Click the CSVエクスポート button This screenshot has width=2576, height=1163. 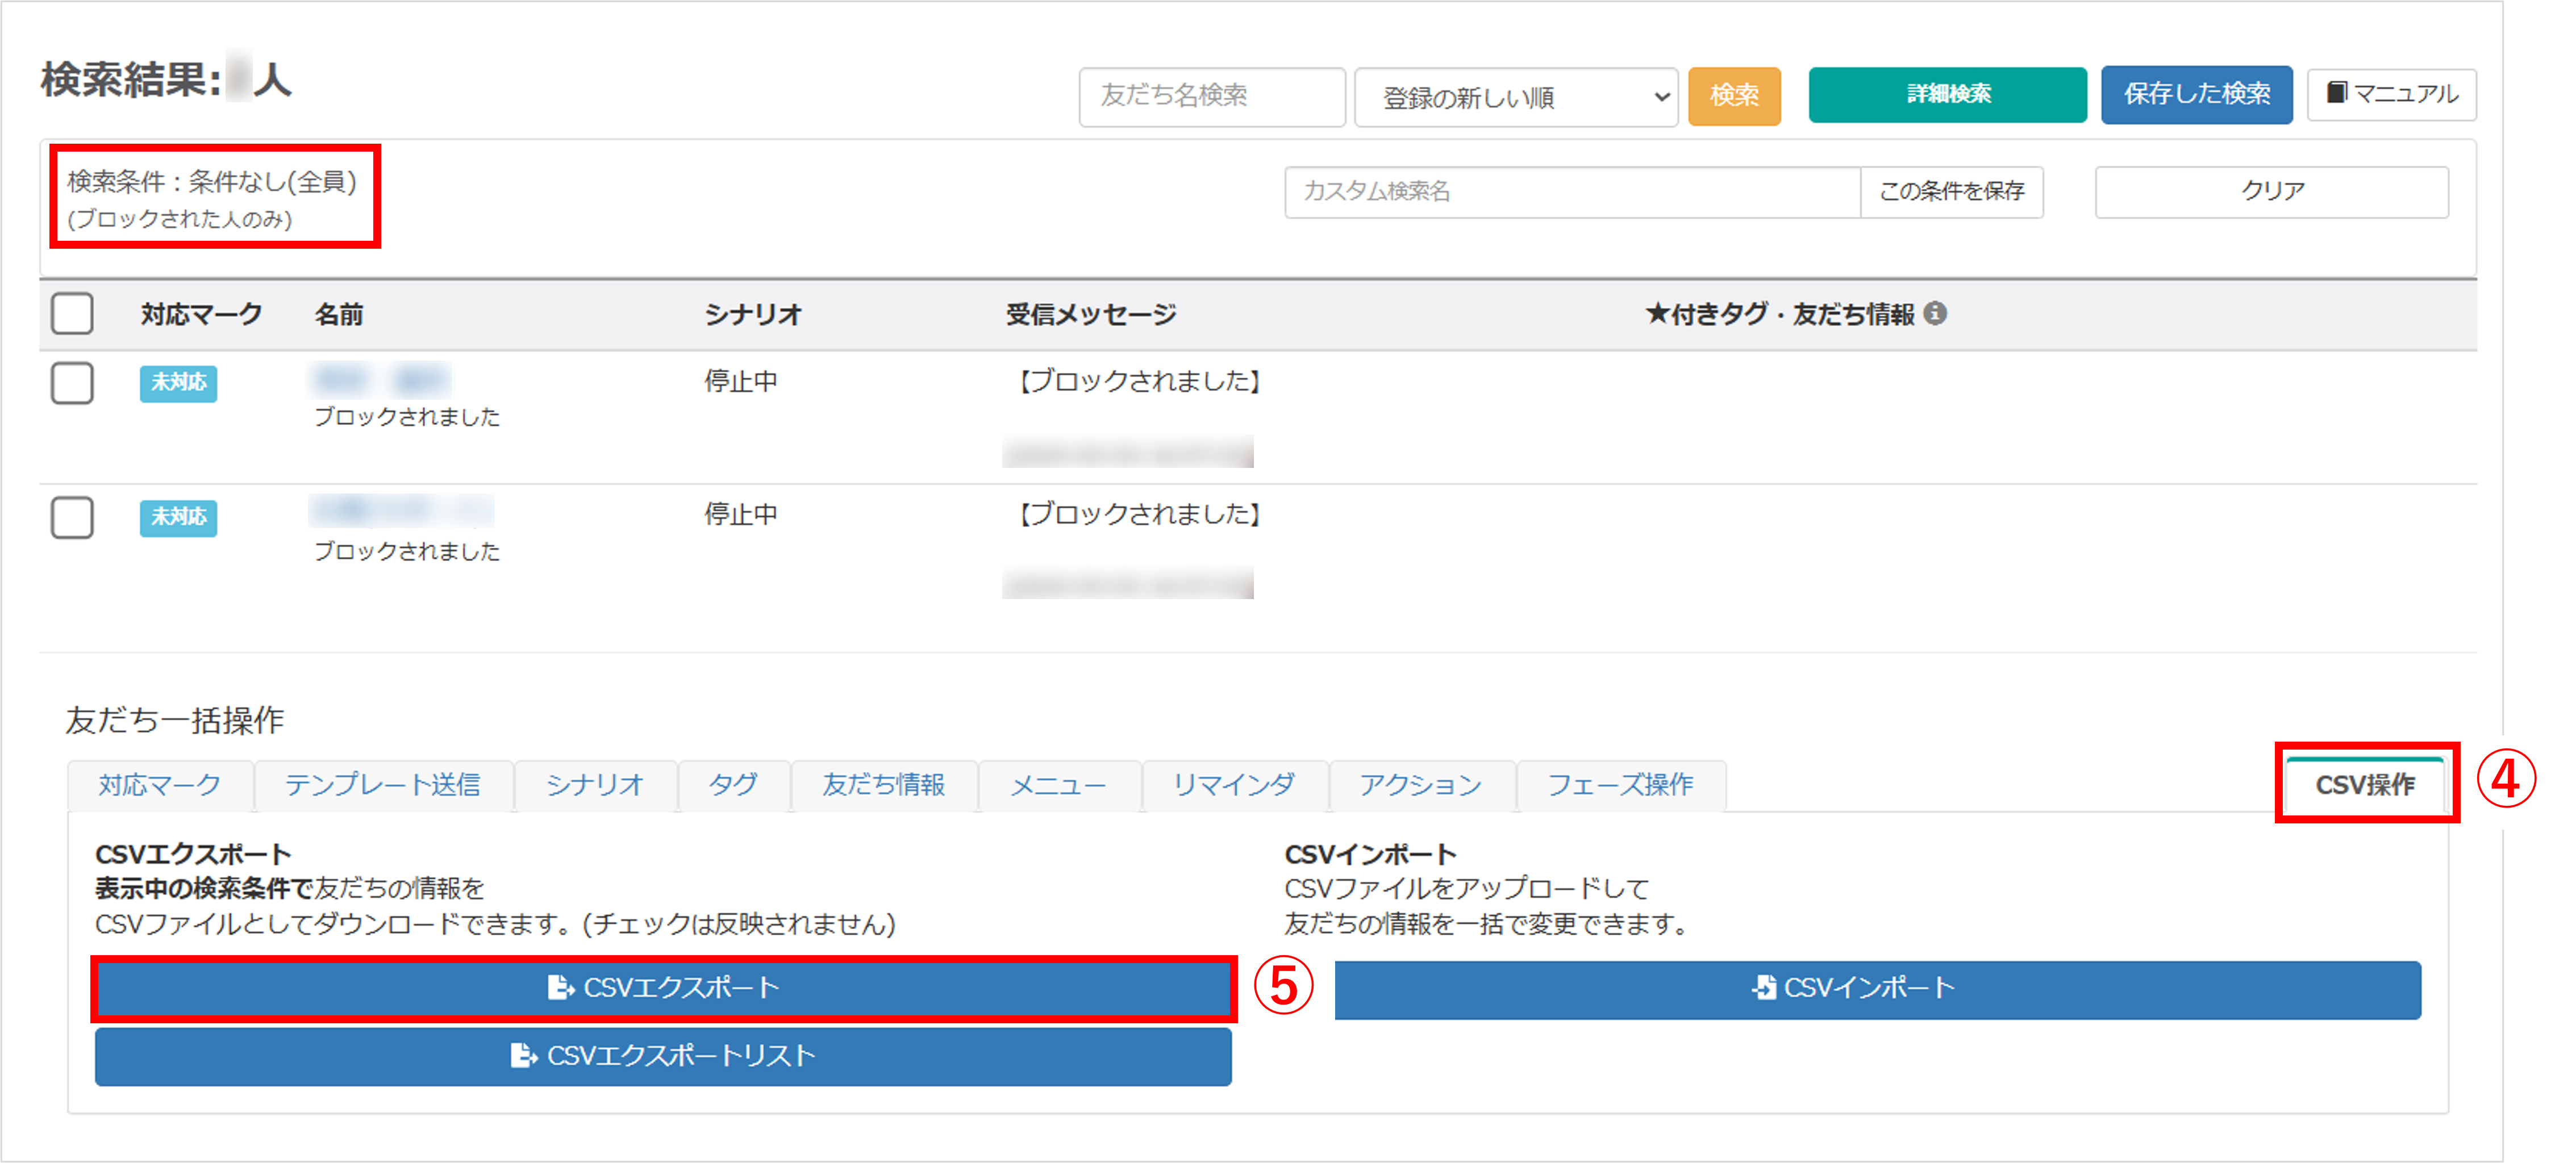click(663, 988)
